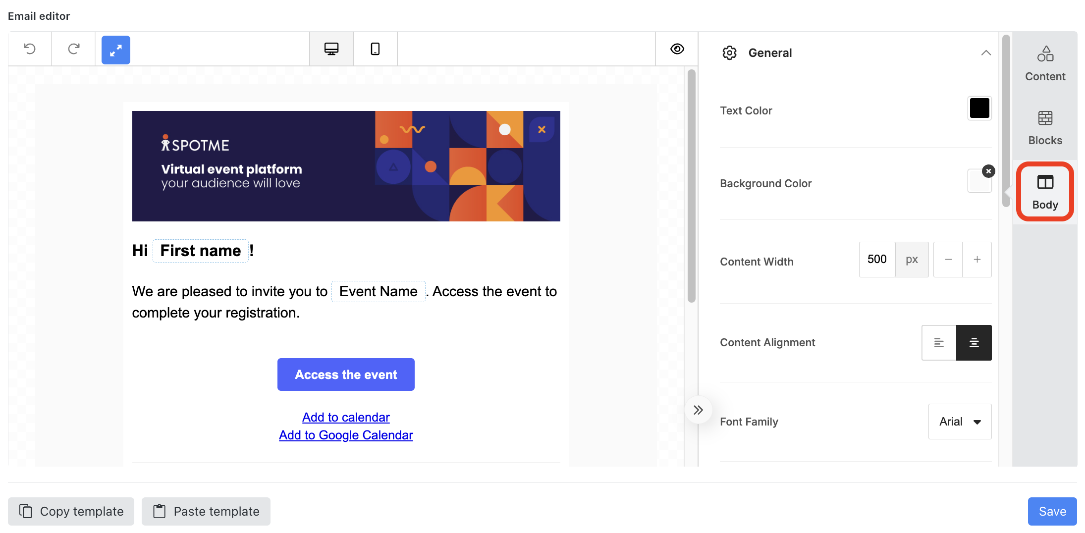
Task: Select the Event Name merge tag
Action: point(378,291)
